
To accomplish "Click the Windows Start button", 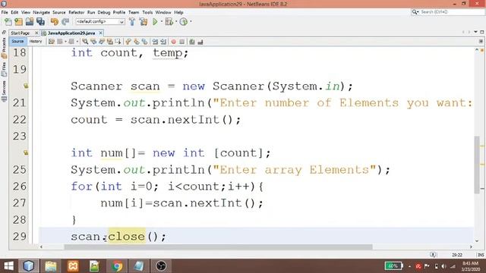I will pos(8,266).
